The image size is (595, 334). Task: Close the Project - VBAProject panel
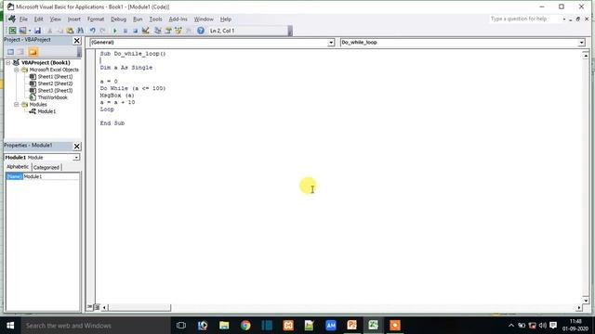click(x=76, y=41)
